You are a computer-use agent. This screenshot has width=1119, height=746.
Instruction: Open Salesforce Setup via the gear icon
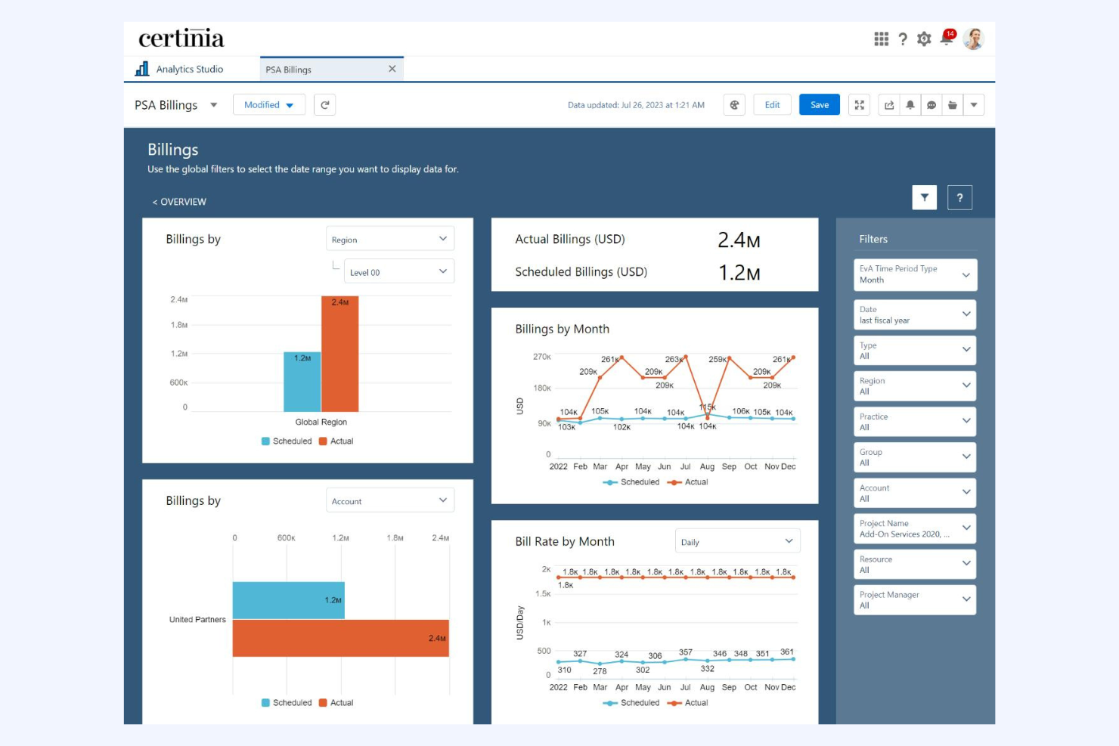click(924, 39)
